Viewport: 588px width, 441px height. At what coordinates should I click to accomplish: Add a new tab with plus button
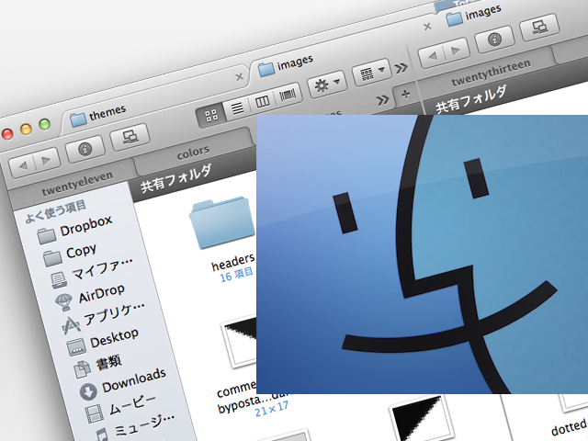coord(405,94)
